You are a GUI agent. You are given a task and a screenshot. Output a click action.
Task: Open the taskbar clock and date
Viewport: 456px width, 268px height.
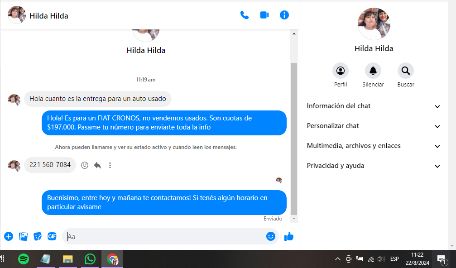coord(418,258)
